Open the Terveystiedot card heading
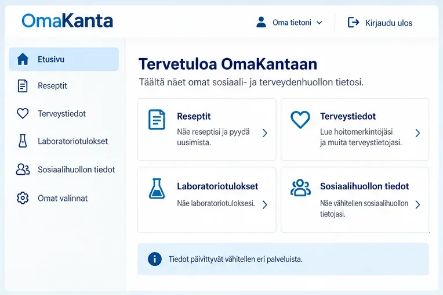Image resolution: width=443 pixels, height=295 pixels. pos(348,116)
